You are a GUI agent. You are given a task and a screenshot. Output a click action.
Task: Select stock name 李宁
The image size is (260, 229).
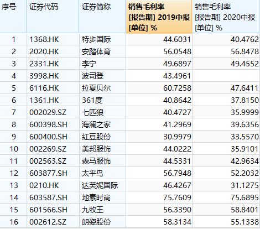pyautogui.click(x=89, y=64)
